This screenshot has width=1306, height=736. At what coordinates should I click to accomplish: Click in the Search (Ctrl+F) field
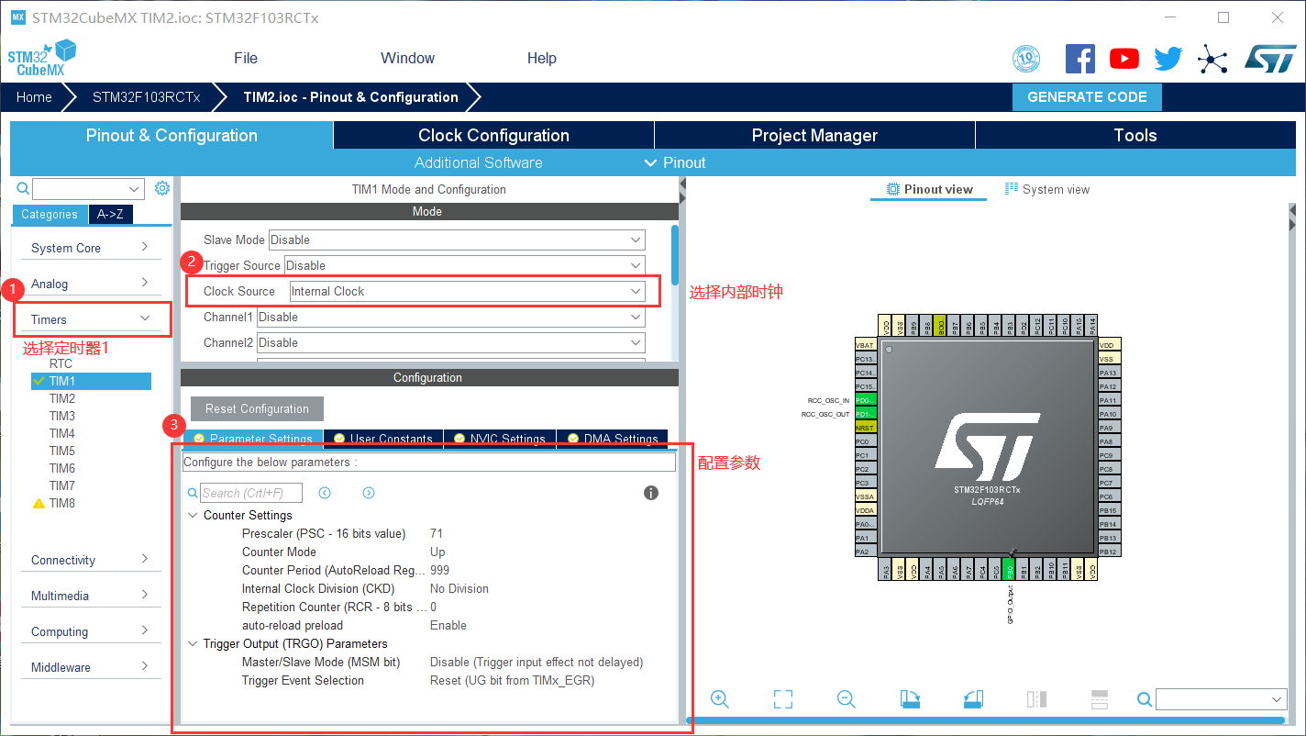pos(250,493)
